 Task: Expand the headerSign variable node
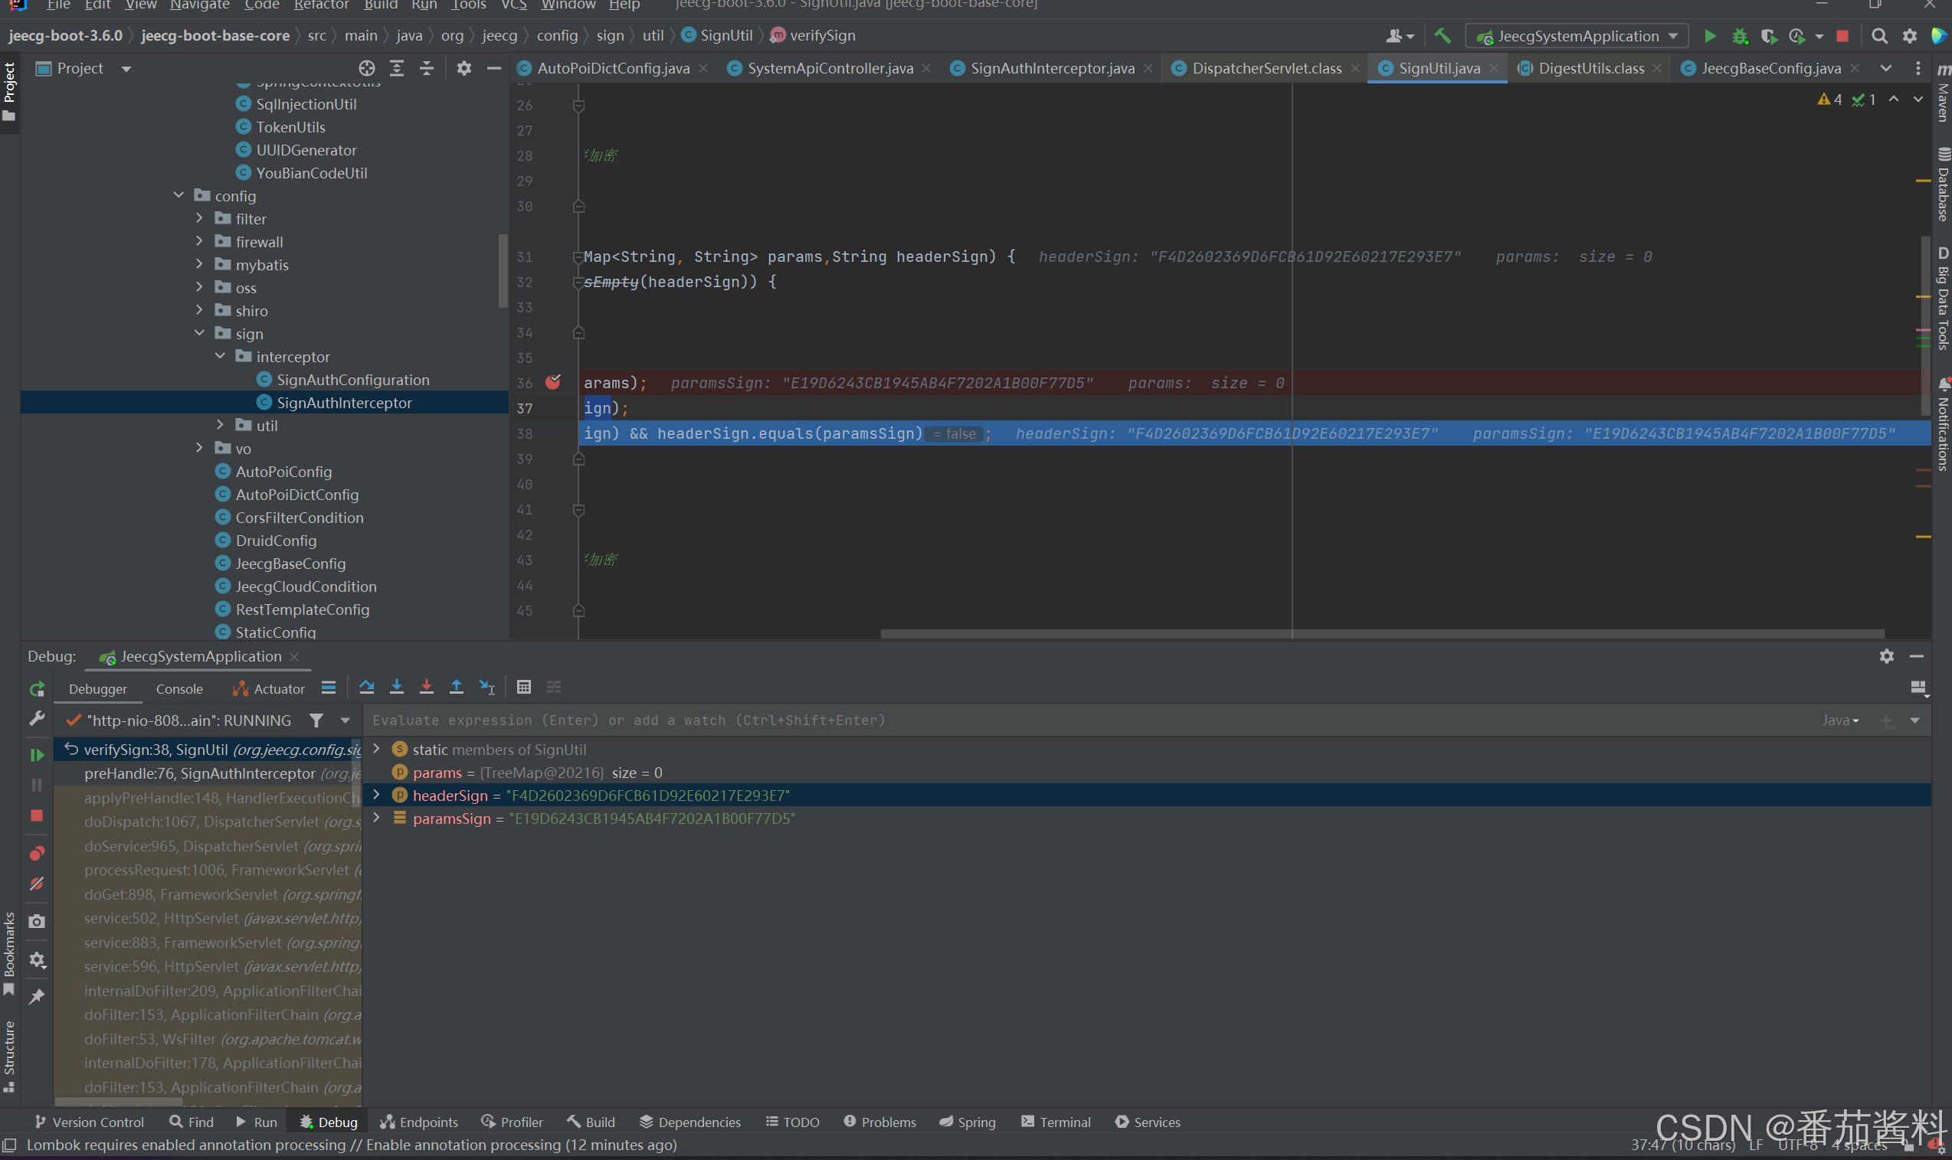376,795
